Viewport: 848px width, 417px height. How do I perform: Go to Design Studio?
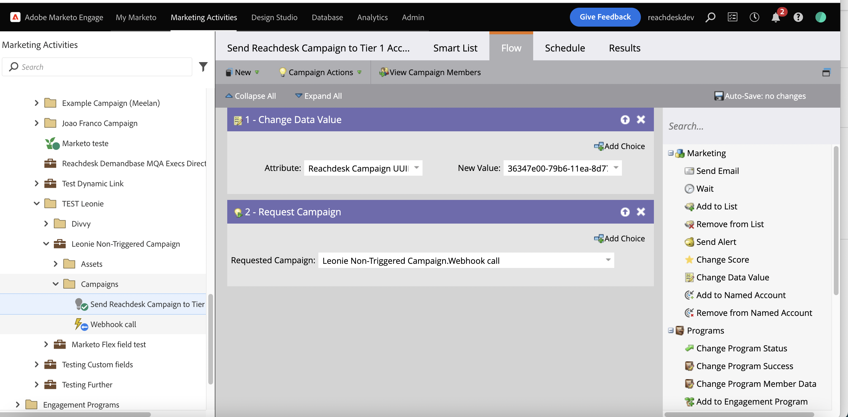274,17
